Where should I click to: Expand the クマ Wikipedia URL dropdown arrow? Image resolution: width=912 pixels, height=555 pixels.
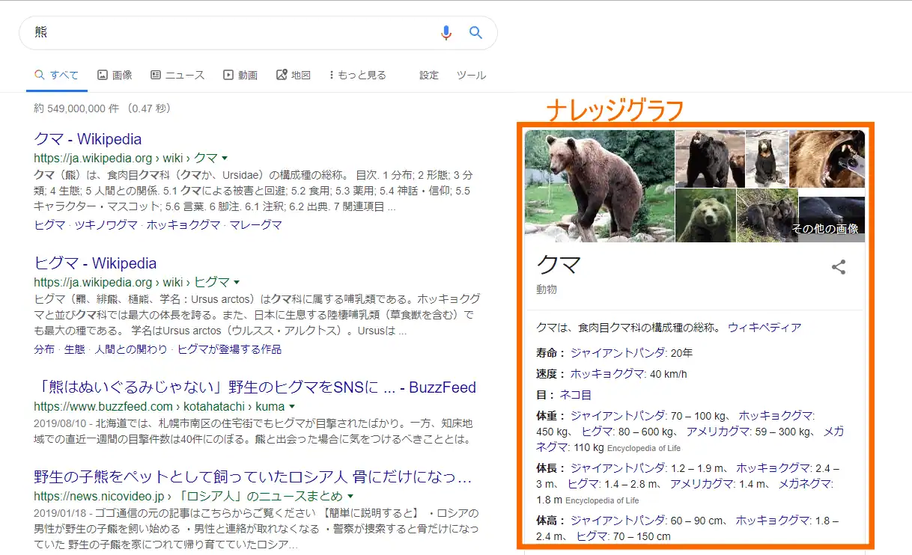225,158
